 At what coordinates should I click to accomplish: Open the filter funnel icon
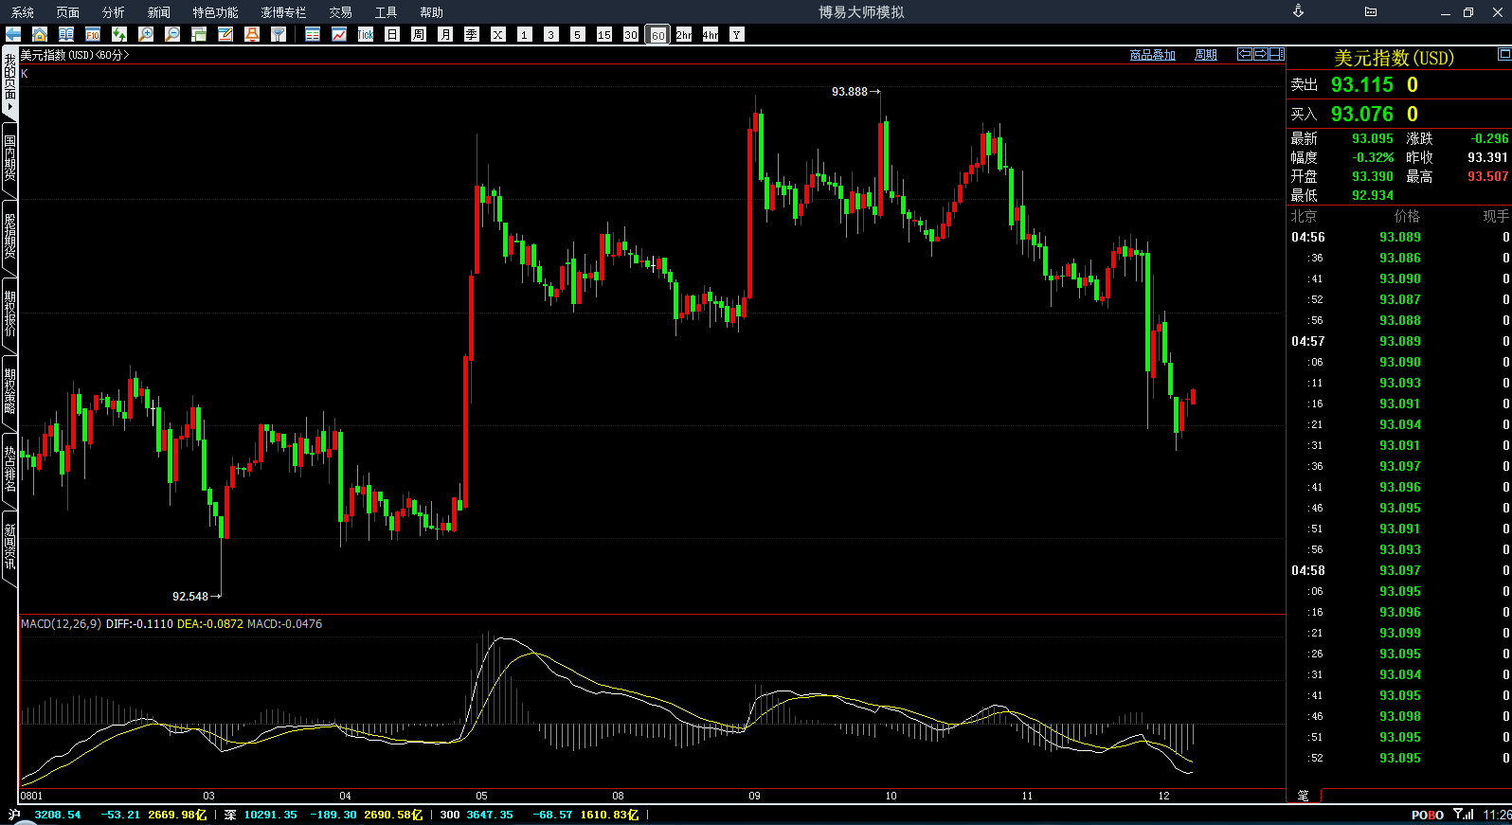coord(279,34)
